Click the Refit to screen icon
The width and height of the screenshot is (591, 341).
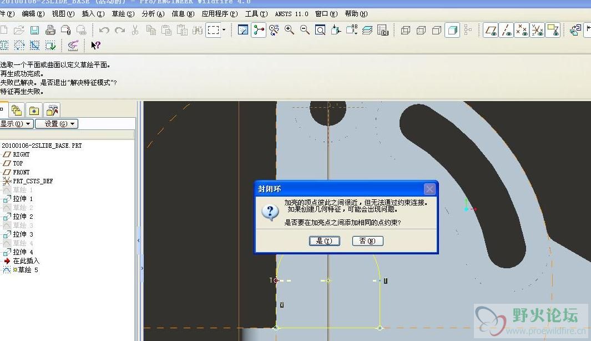pyautogui.click(x=320, y=30)
